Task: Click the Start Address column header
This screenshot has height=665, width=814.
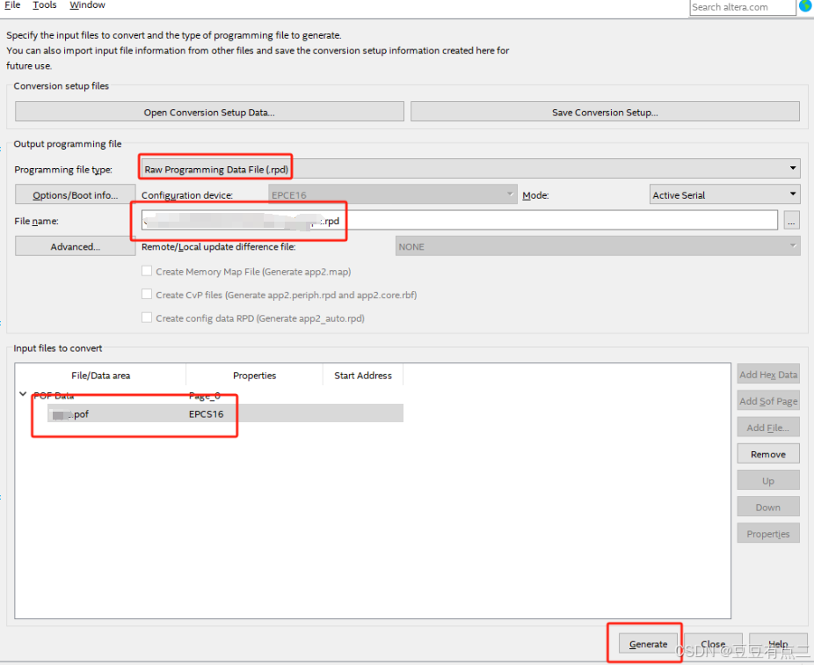Action: (363, 375)
